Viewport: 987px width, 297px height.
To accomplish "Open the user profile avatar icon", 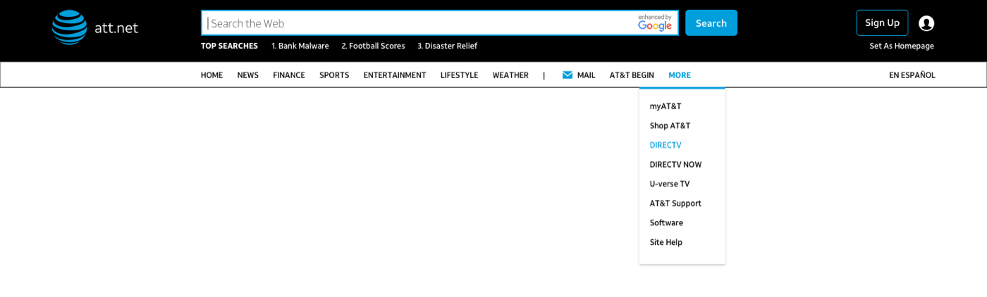I will coord(926,23).
